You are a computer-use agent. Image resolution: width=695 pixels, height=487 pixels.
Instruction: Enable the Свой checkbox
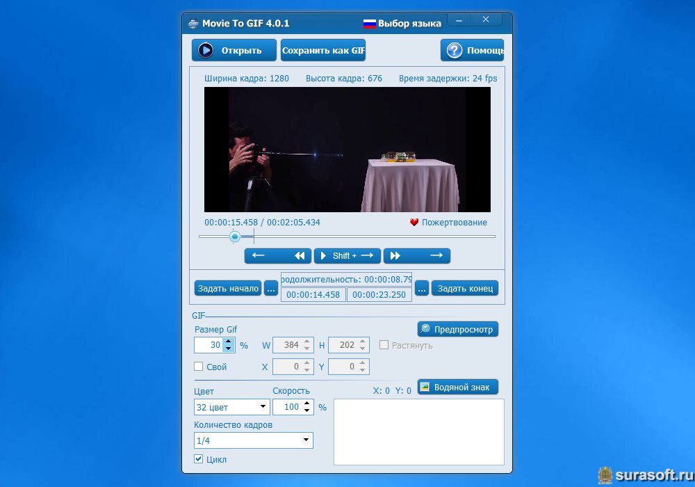(x=199, y=367)
